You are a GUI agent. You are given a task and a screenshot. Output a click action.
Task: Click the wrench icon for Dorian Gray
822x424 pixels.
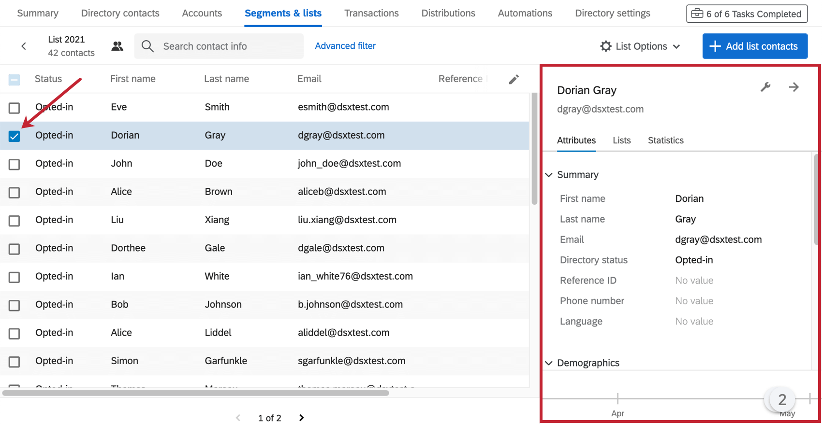pos(765,87)
